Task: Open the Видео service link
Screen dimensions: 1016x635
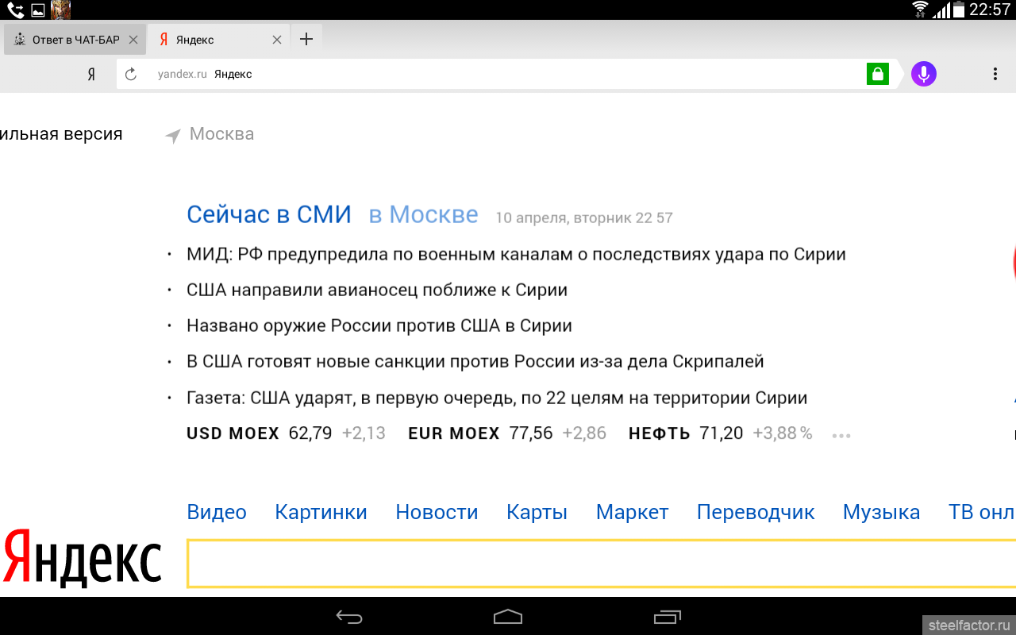Action: click(217, 512)
